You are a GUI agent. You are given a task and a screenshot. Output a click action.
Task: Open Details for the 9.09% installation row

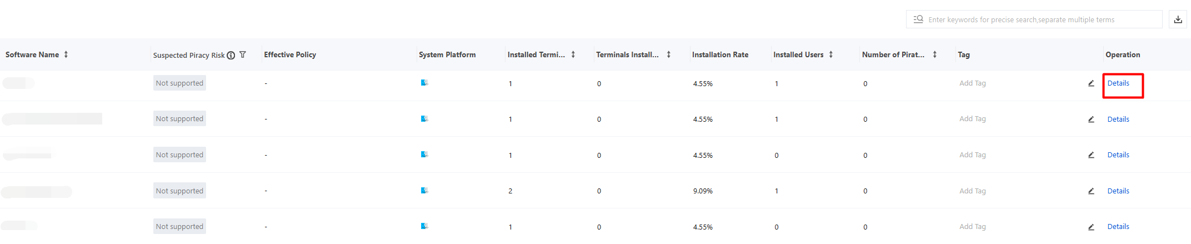[1118, 191]
